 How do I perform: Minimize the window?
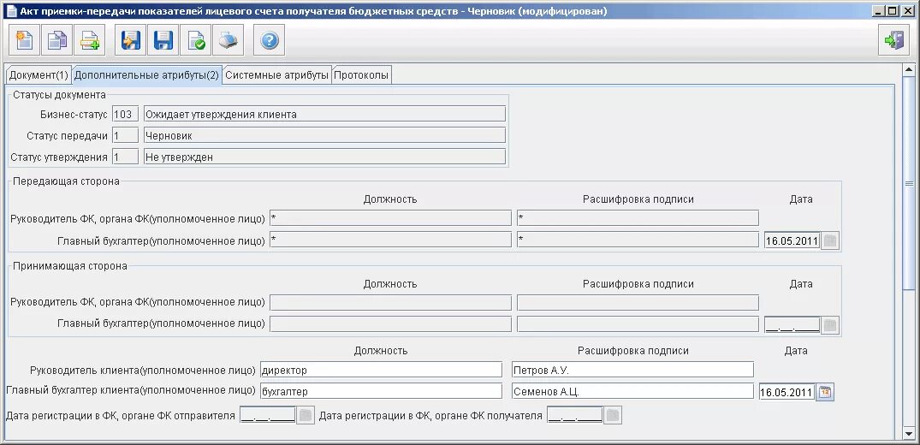click(878, 11)
